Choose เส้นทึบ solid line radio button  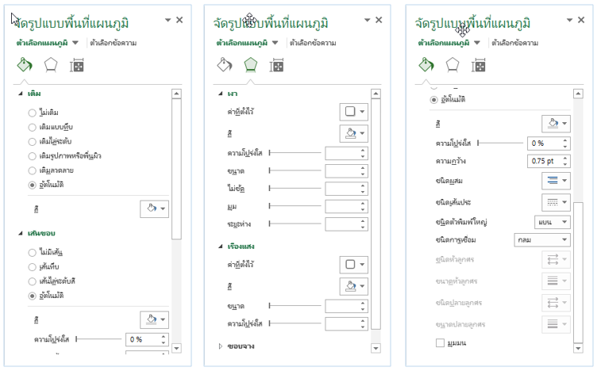(33, 266)
